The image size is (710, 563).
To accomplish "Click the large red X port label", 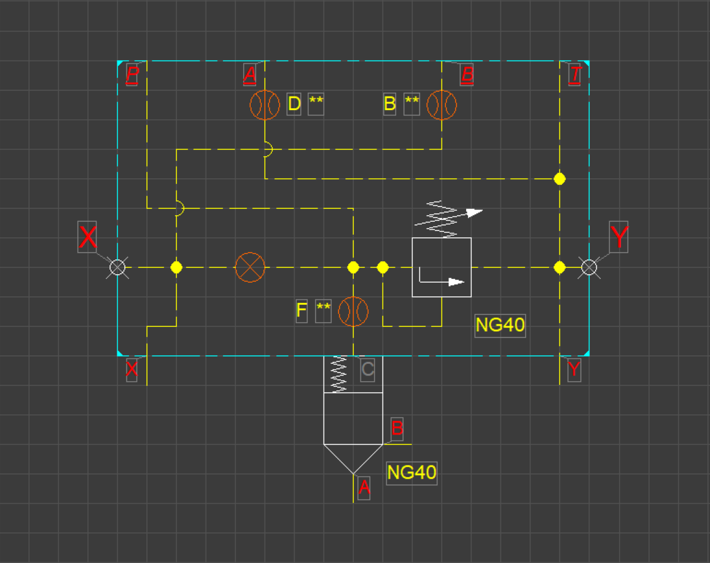I will tap(87, 237).
